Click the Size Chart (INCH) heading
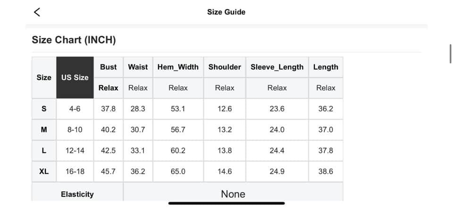The height and width of the screenshot is (209, 453). click(x=74, y=40)
